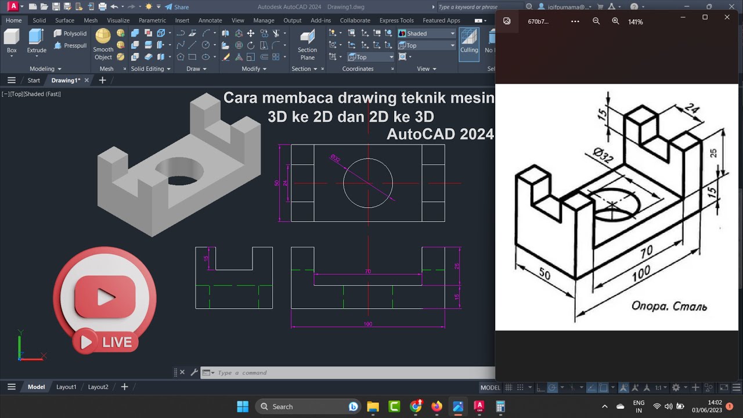Expand the Draw panel
The height and width of the screenshot is (418, 743).
196,69
